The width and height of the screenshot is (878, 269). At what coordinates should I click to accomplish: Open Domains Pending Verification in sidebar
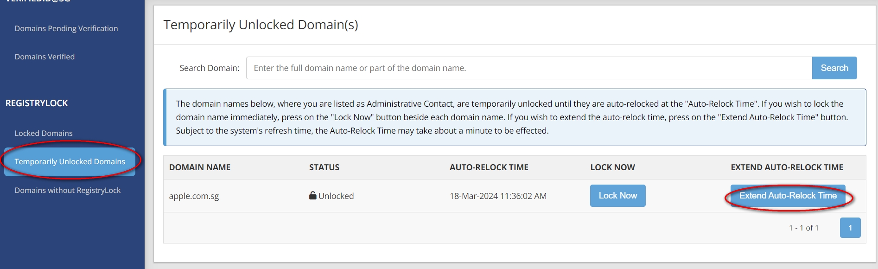(x=66, y=28)
